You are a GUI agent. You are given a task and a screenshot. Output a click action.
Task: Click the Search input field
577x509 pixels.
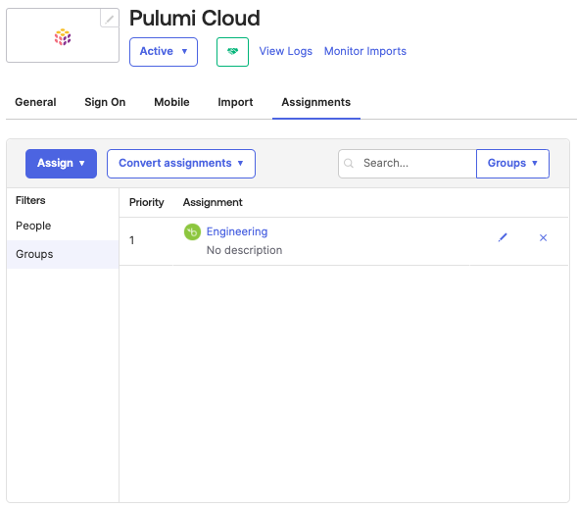(x=408, y=164)
